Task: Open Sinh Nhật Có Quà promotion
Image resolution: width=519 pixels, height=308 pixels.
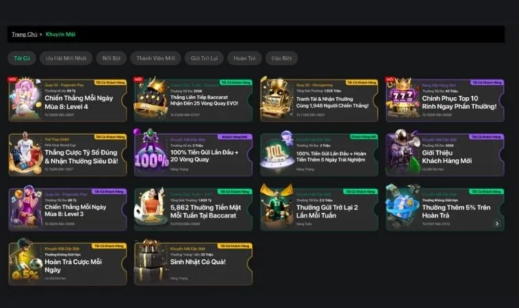Action: click(193, 264)
